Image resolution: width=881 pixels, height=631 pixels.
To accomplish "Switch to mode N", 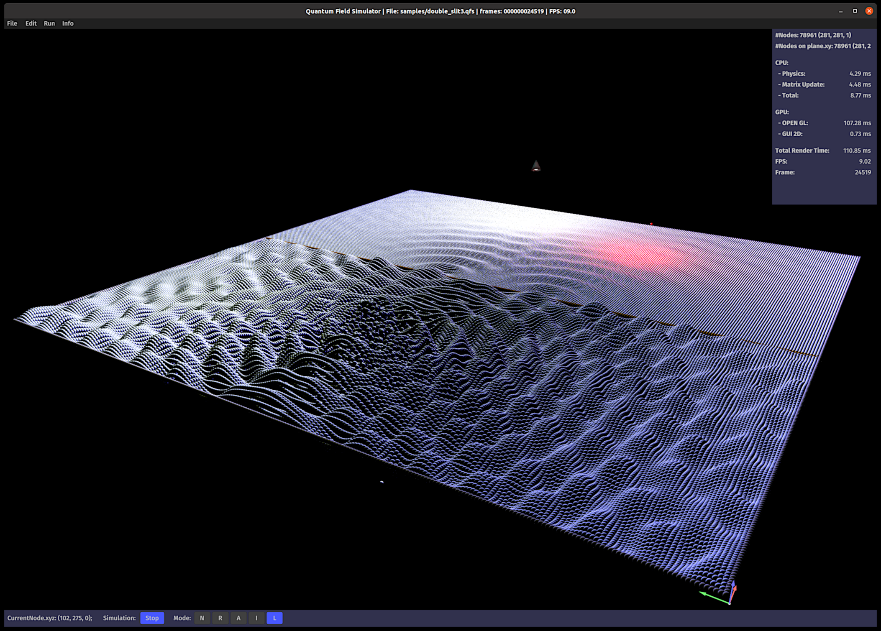I will 202,618.
